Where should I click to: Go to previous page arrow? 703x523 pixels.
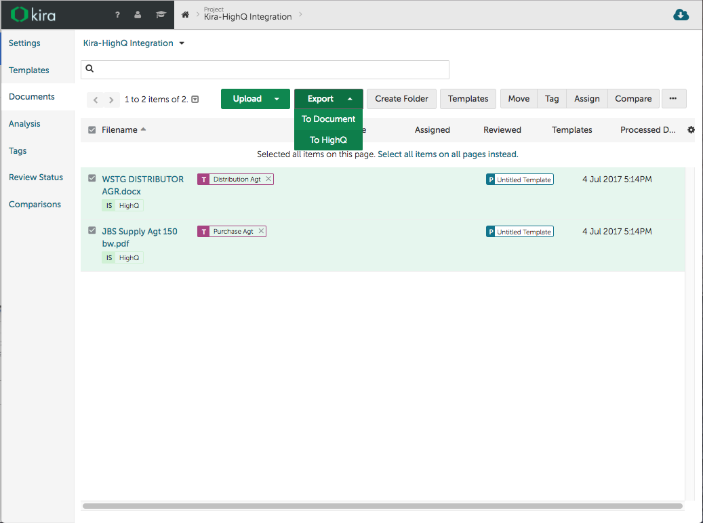tap(96, 100)
